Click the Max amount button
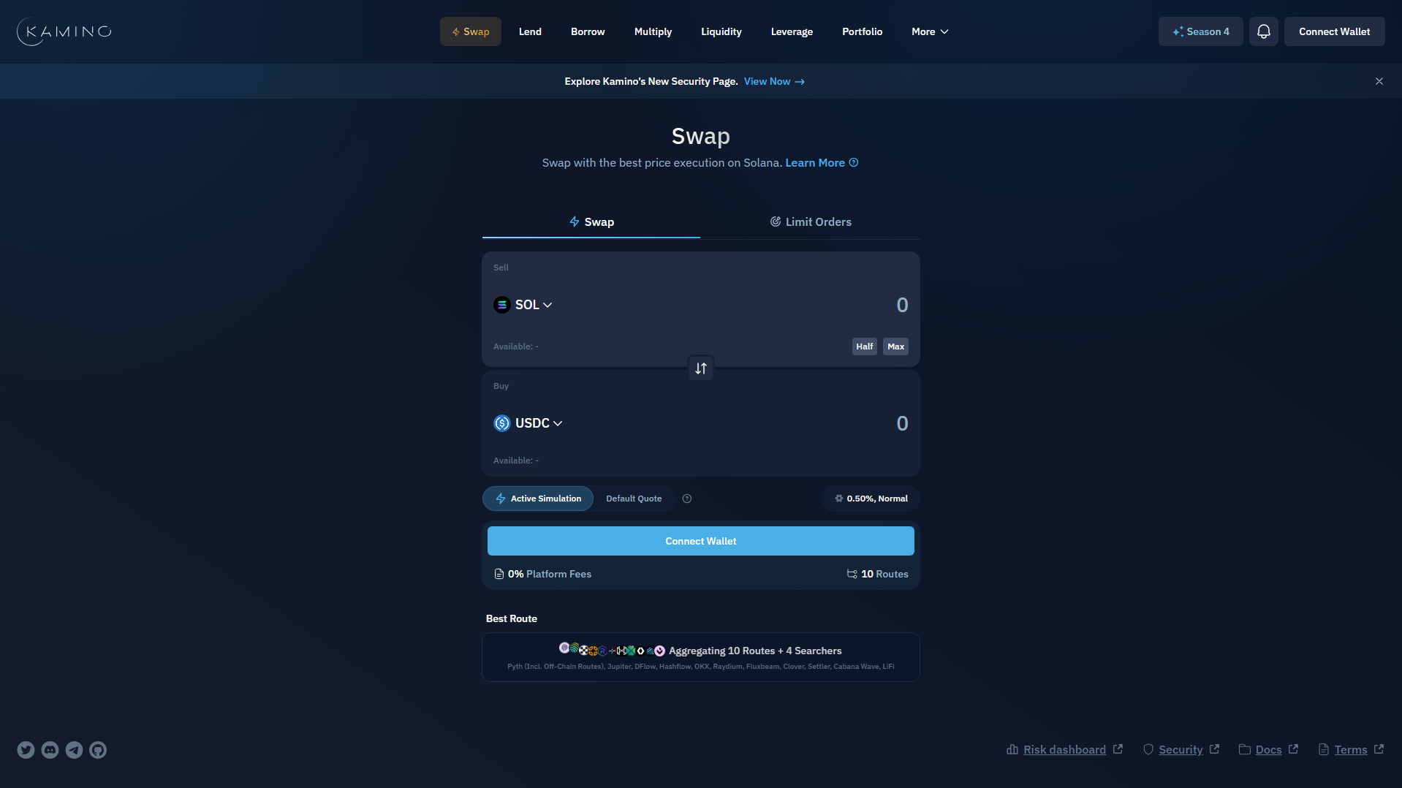The image size is (1402, 788). coord(895,346)
